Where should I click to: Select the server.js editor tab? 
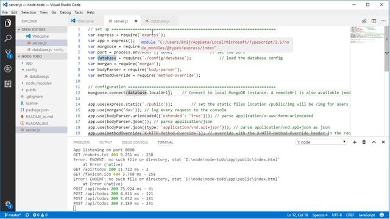121,21
